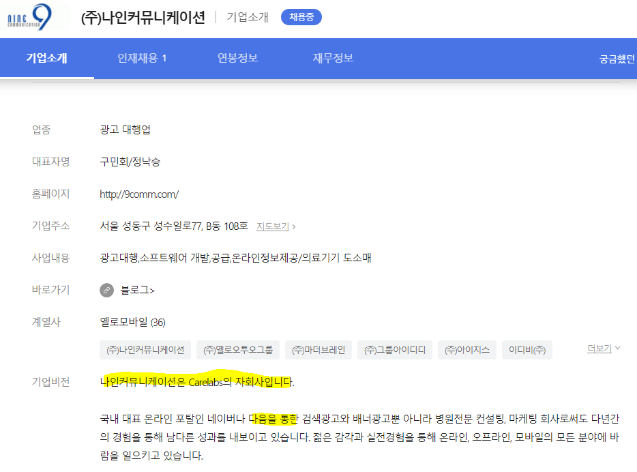This screenshot has width=637, height=472.
Task: Open the http://9comm.com/ homepage link
Action: click(139, 194)
